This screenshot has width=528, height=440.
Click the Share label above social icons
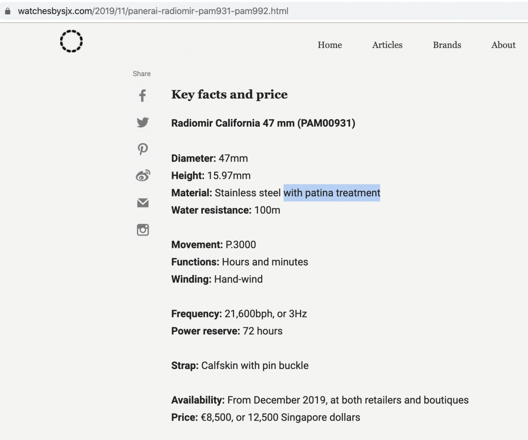click(x=141, y=74)
